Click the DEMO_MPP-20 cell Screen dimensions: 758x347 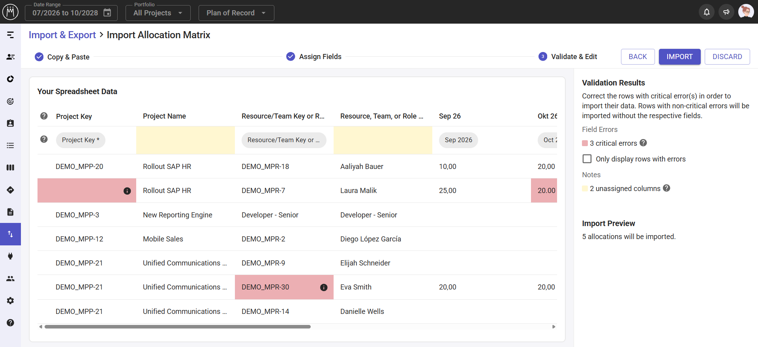click(79, 167)
